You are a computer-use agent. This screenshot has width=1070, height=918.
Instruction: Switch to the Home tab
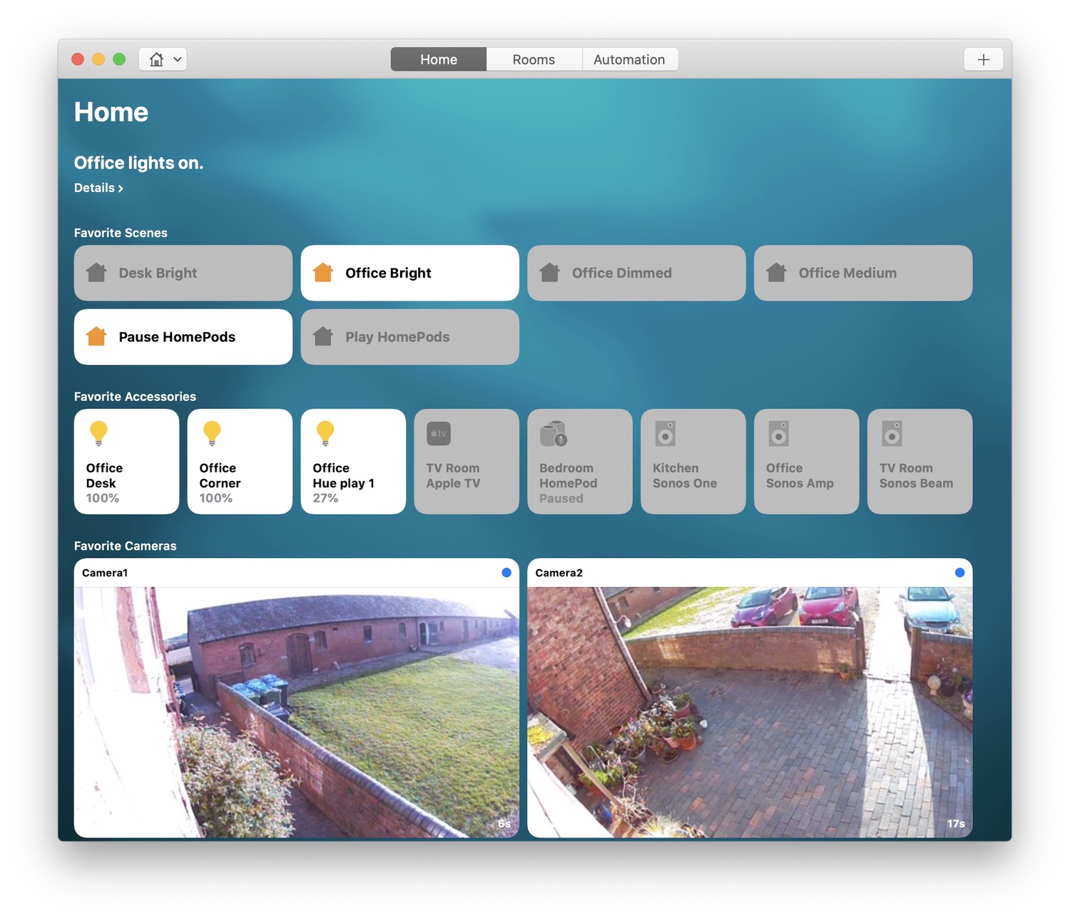439,59
